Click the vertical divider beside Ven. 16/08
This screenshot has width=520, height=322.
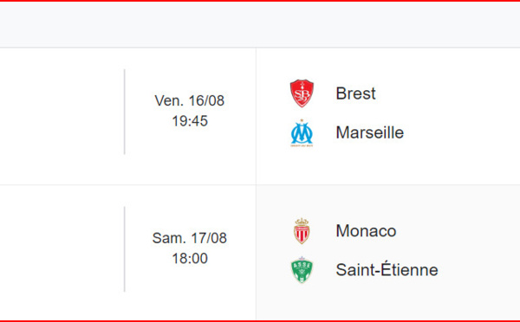[x=124, y=112]
